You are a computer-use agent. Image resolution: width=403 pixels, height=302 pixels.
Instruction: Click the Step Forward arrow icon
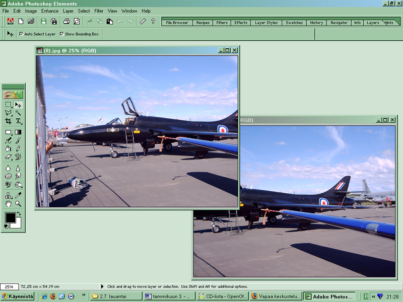pyautogui.click(x=130, y=21)
